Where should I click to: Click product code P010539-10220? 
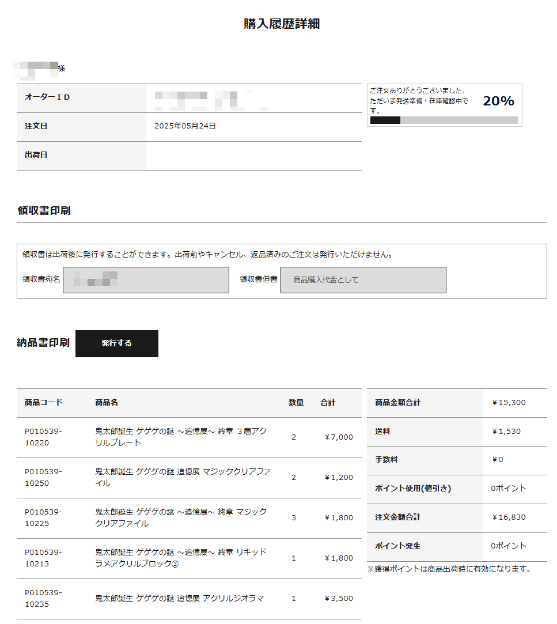coord(43,437)
